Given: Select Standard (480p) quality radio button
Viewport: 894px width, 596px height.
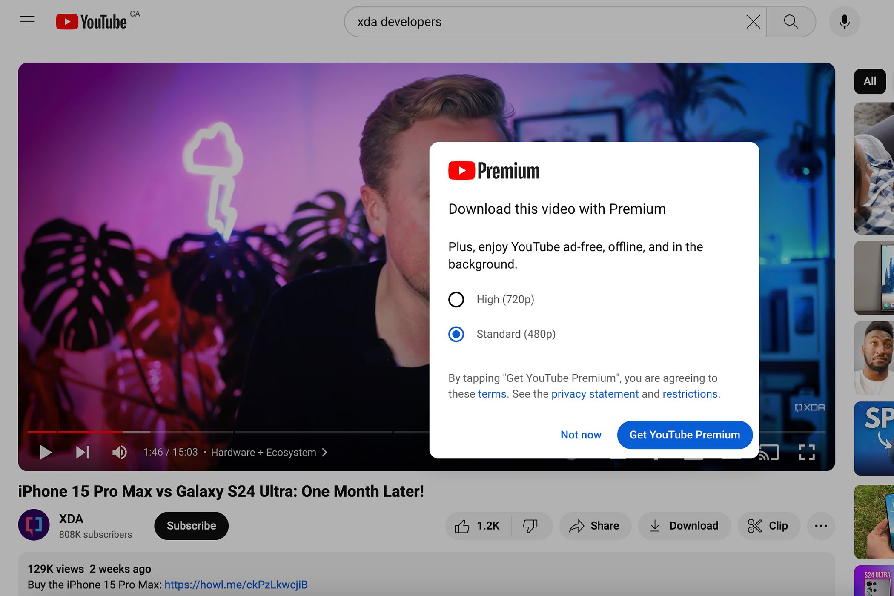Looking at the screenshot, I should (456, 334).
